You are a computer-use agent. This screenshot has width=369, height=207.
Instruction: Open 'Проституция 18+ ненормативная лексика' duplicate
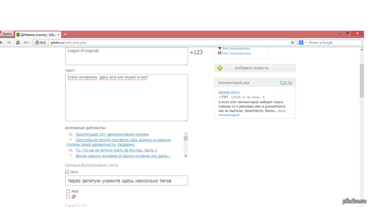[112, 134]
